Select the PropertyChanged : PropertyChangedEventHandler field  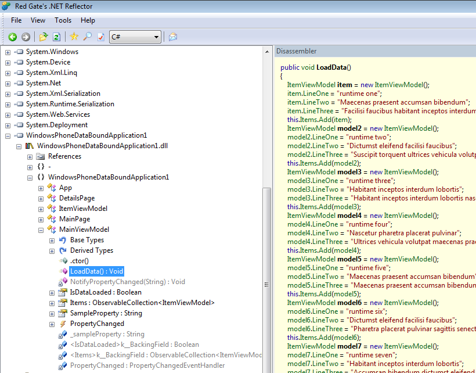[147, 365]
